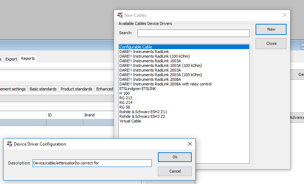Switch to the Reports tab in background window
This screenshot has width=304, height=184.
[28, 58]
